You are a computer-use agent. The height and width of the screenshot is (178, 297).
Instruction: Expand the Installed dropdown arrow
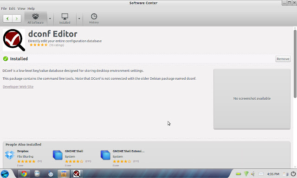pos(79,19)
